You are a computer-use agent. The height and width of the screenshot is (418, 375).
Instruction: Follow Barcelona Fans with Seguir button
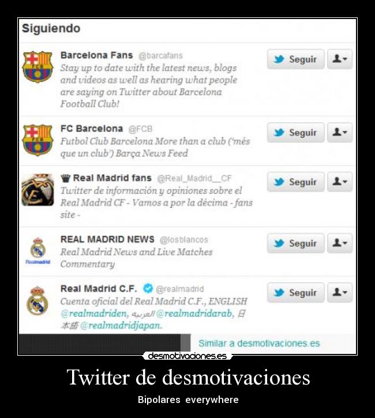[295, 59]
